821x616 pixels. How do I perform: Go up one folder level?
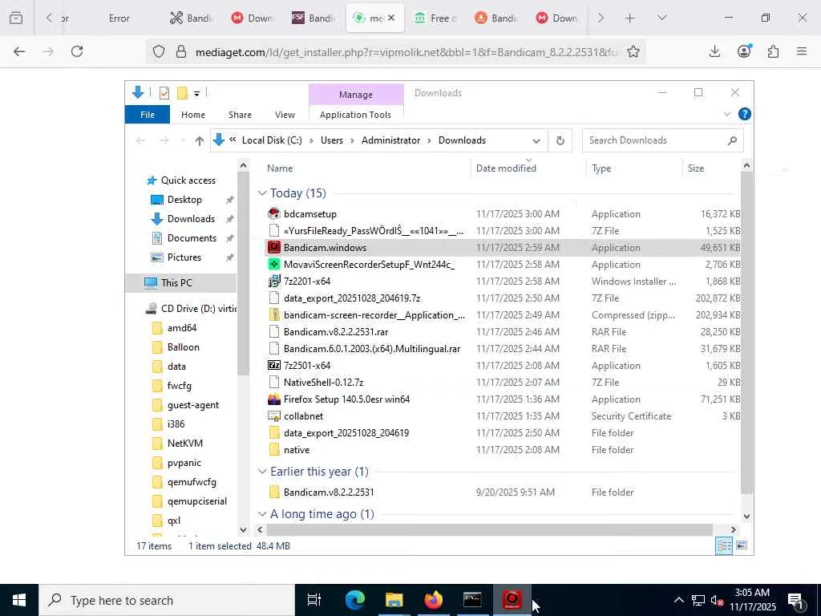click(x=199, y=140)
